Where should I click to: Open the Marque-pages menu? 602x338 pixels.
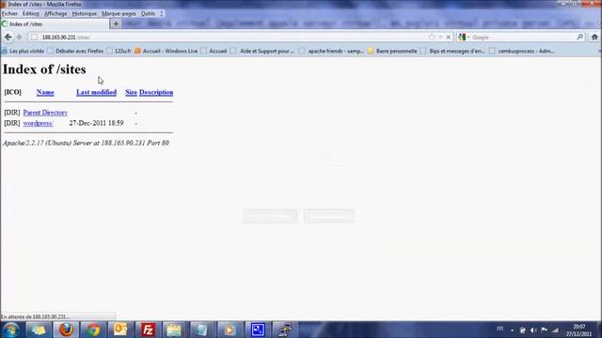click(119, 13)
